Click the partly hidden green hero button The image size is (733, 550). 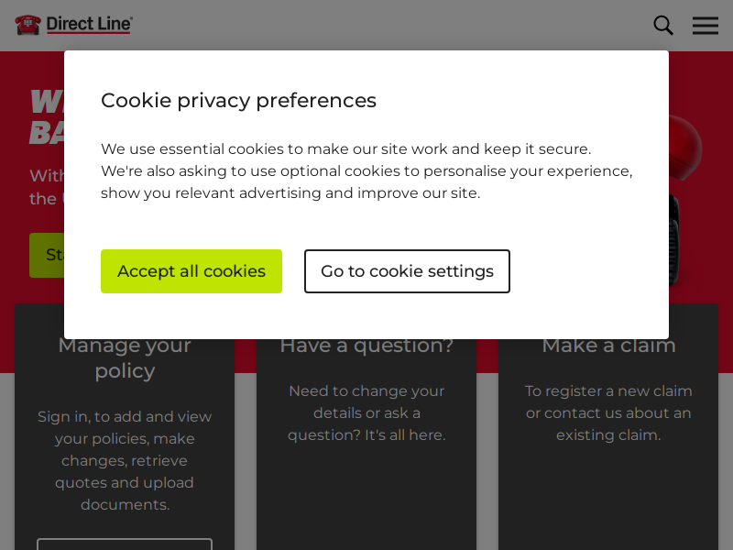47,255
